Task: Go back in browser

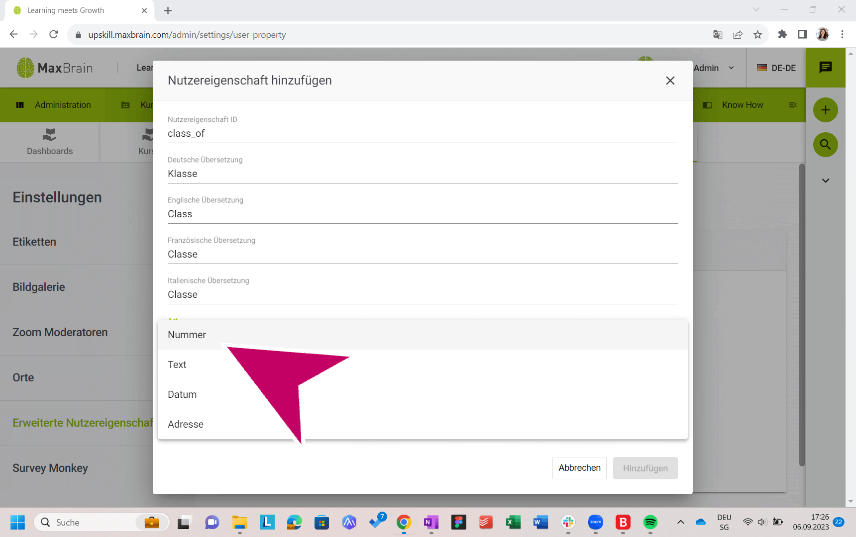Action: (13, 34)
